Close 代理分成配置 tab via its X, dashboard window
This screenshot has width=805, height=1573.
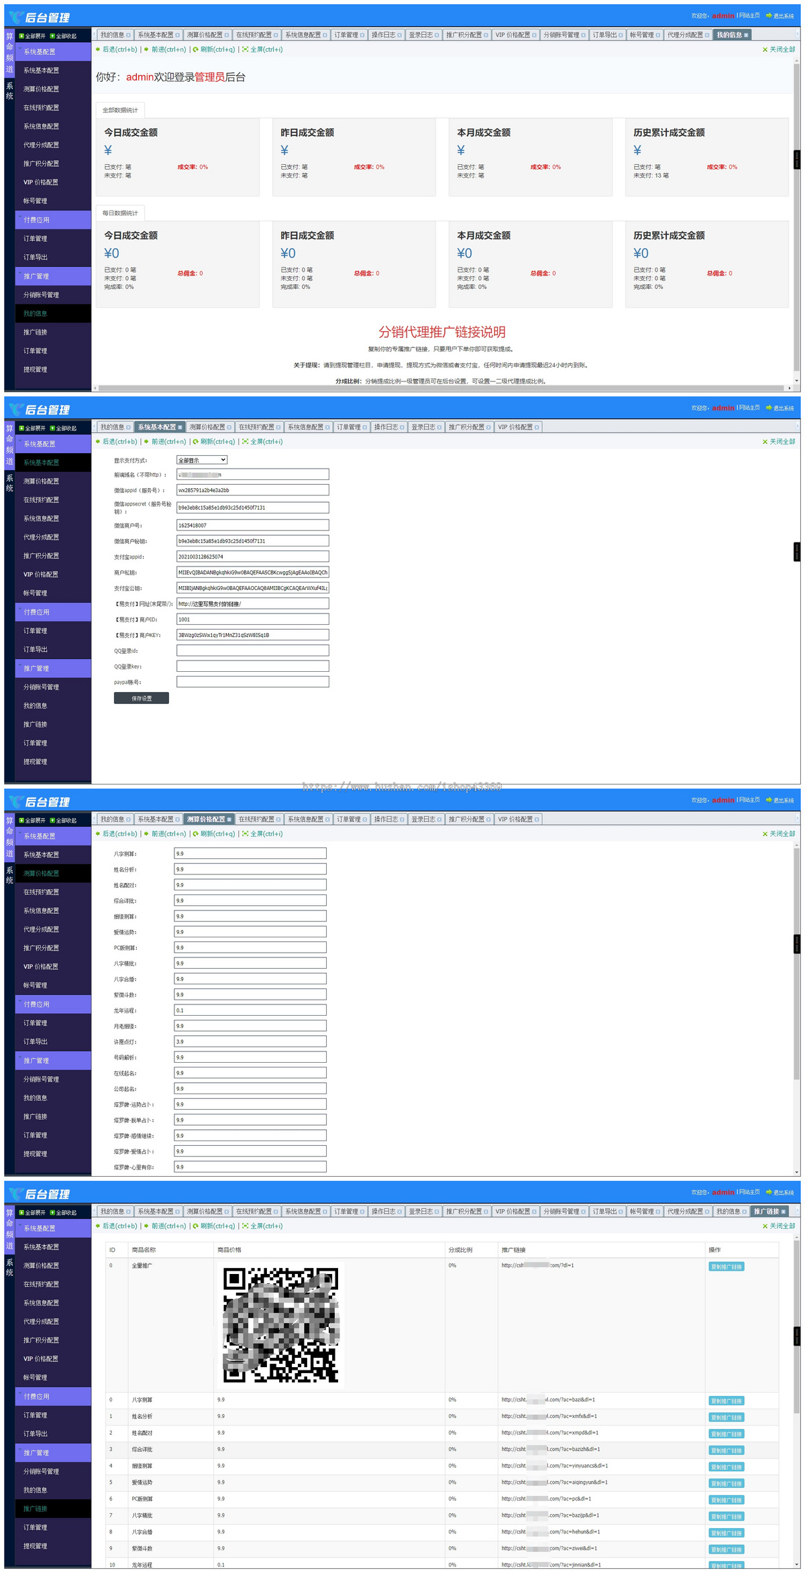[x=707, y=36]
